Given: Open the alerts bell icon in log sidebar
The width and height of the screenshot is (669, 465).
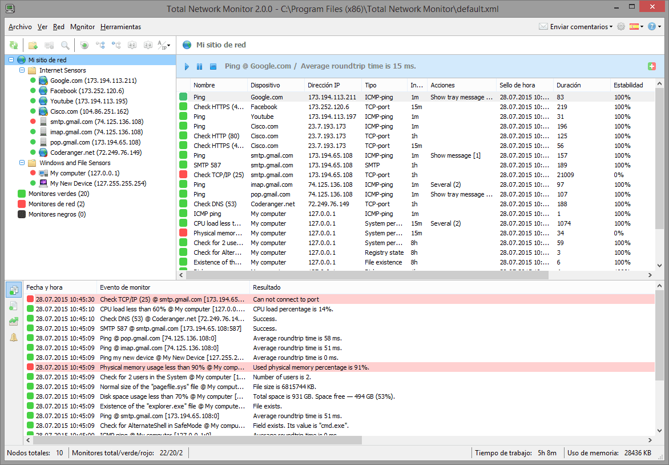Looking at the screenshot, I should click(14, 337).
